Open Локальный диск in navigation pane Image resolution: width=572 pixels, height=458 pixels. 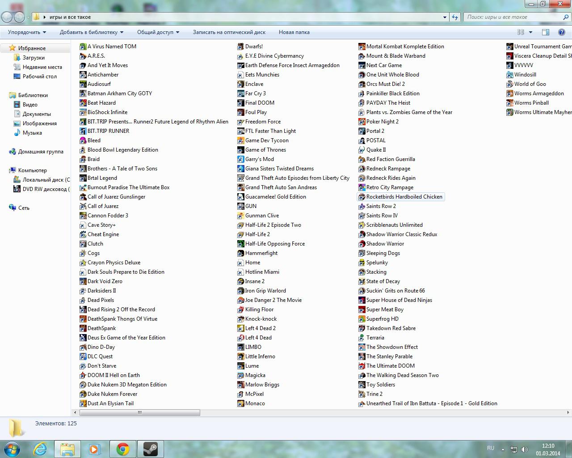[46, 180]
